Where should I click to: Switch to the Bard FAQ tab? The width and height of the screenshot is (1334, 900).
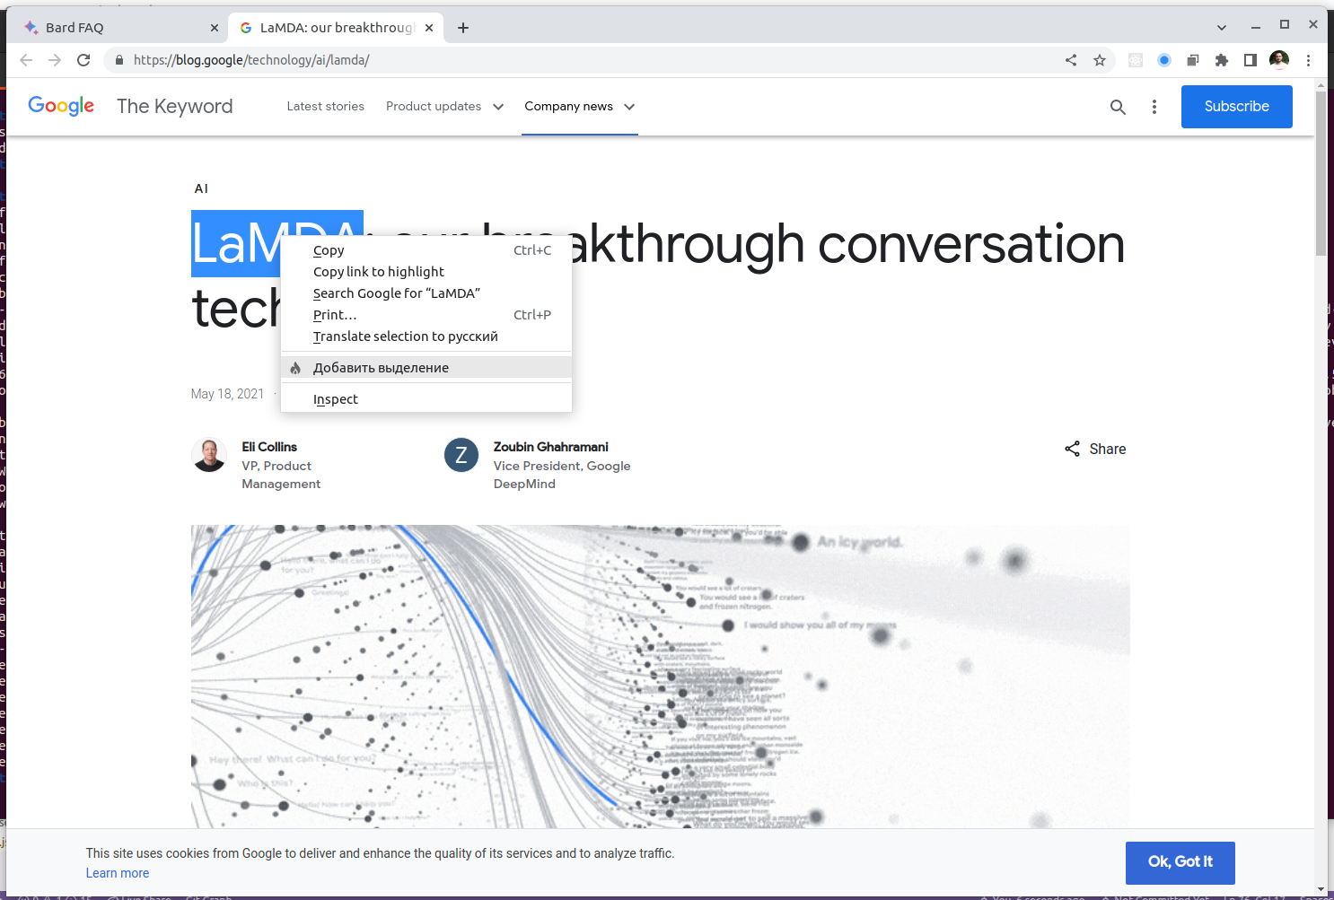click(x=118, y=28)
